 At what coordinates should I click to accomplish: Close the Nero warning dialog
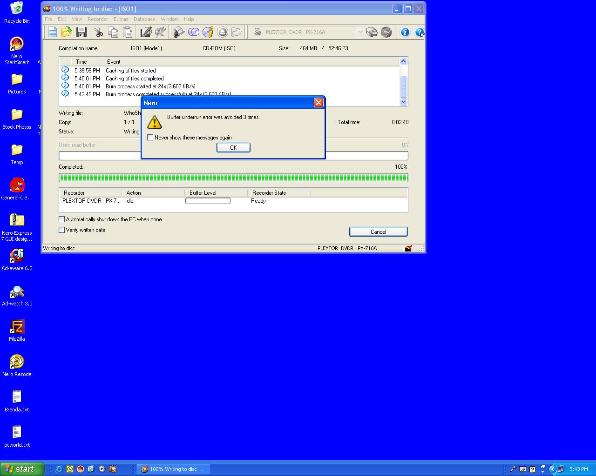[x=318, y=102]
